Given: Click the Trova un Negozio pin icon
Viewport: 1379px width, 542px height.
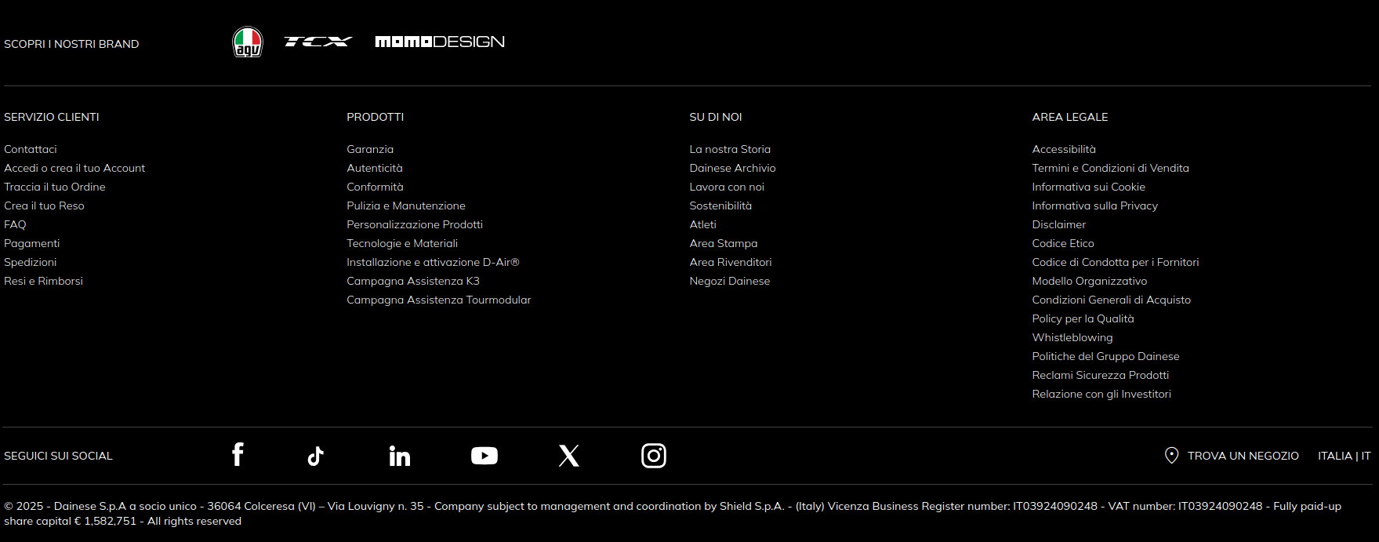Looking at the screenshot, I should (x=1171, y=456).
